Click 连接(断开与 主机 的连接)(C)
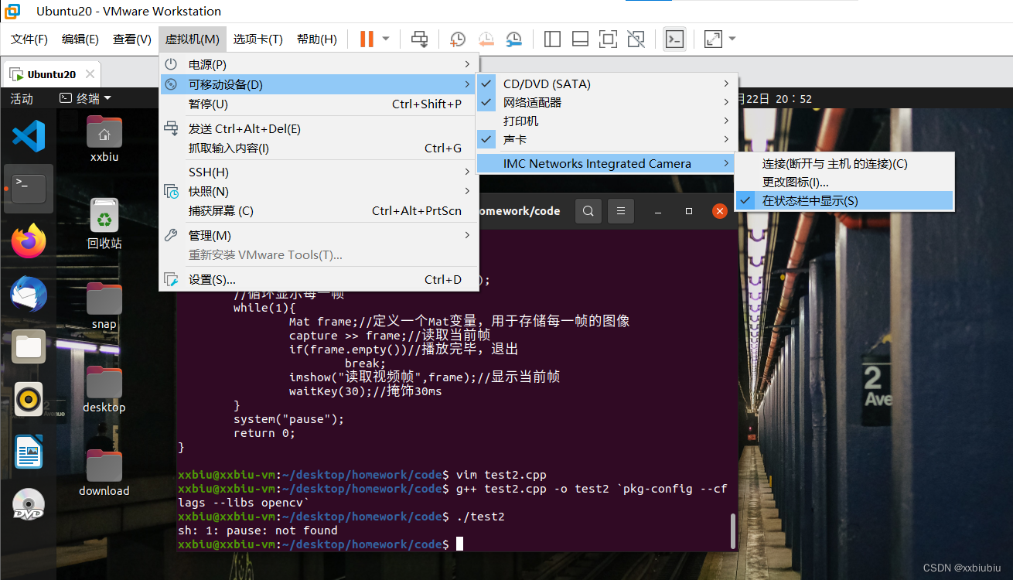 [x=844, y=163]
